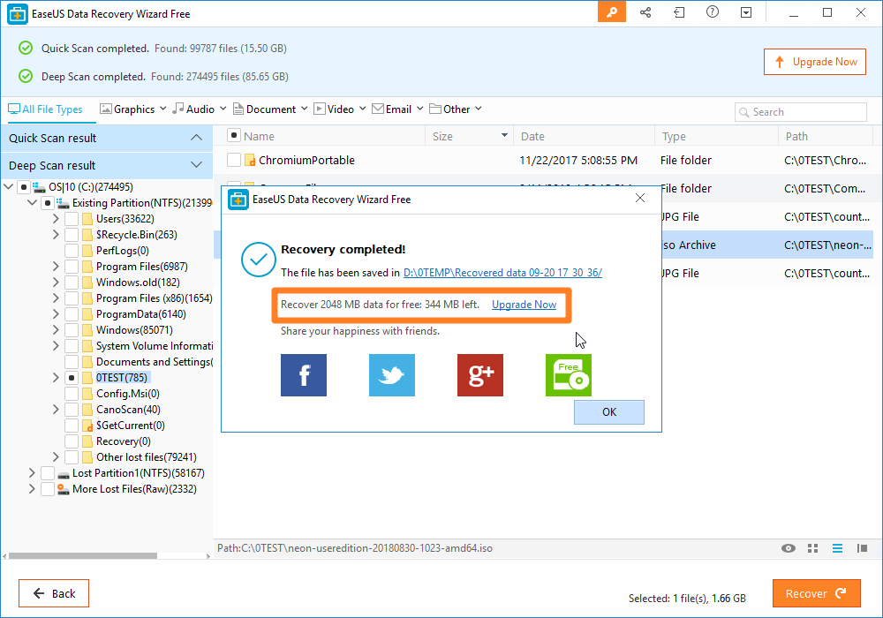Check the Users(33622) folder checkbox
The width and height of the screenshot is (883, 618).
click(72, 218)
